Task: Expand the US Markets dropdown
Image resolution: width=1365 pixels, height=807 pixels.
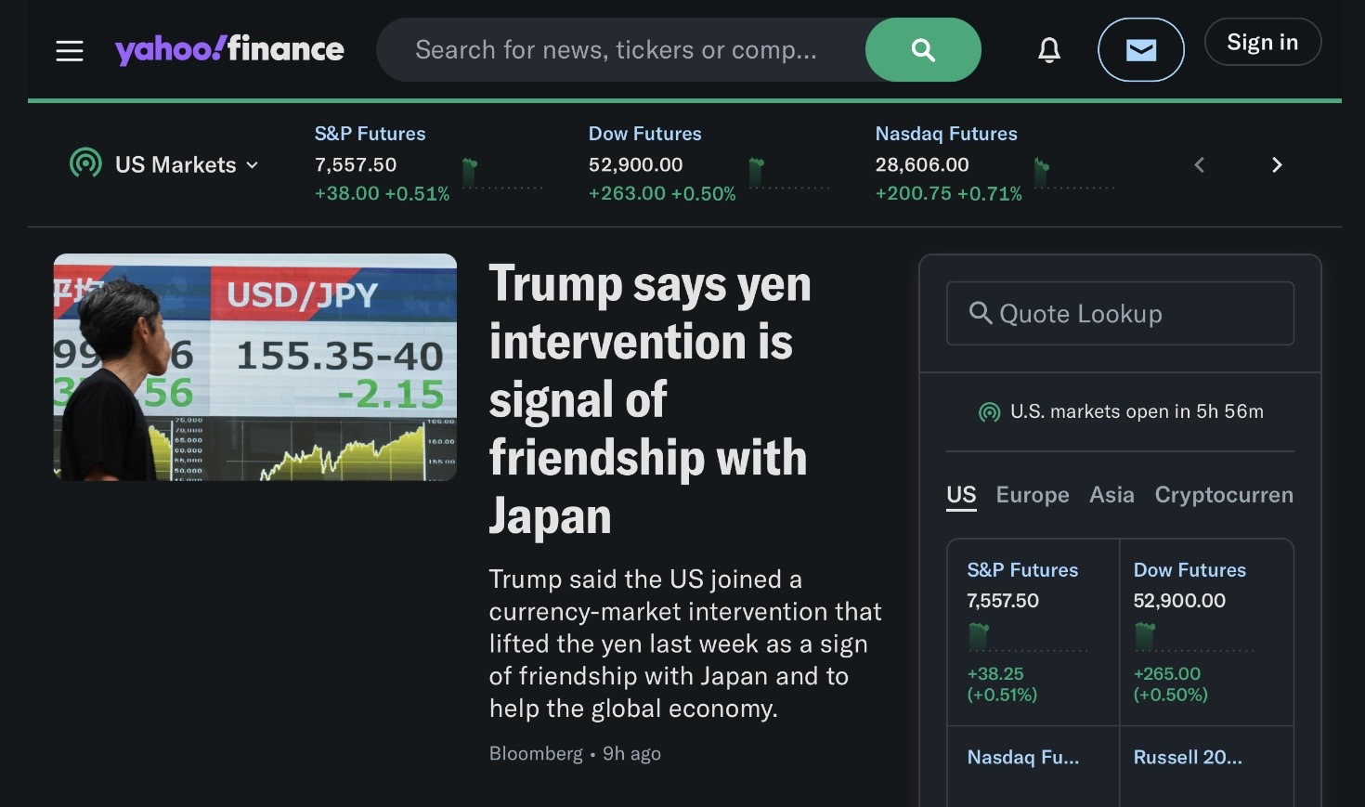Action: tap(187, 164)
